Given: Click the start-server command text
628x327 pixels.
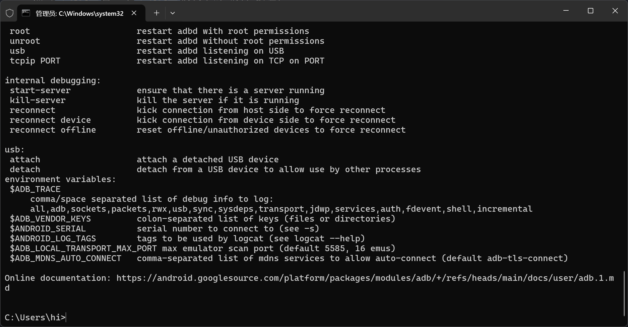Looking at the screenshot, I should click(40, 90).
